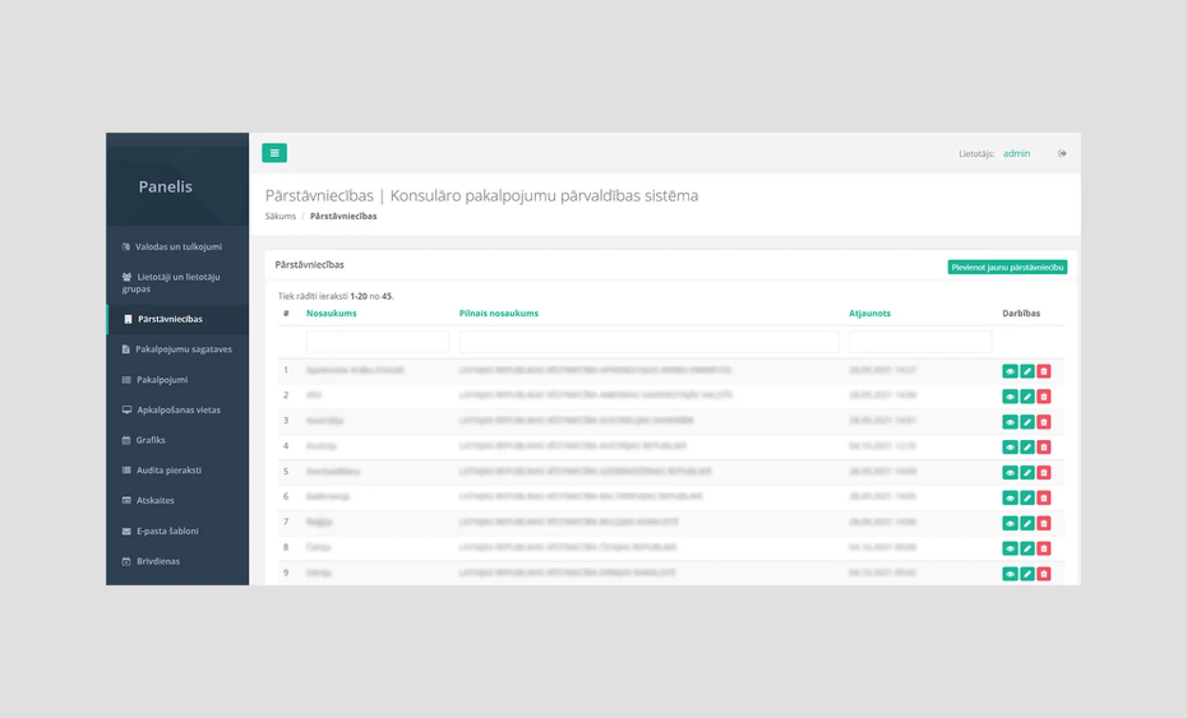Image resolution: width=1187 pixels, height=718 pixels.
Task: Sort table by Pilnais nosaukums column
Action: pyautogui.click(x=498, y=313)
